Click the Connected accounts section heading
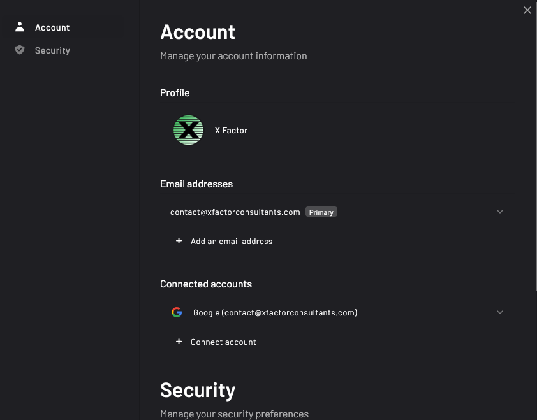537x420 pixels. click(x=206, y=284)
